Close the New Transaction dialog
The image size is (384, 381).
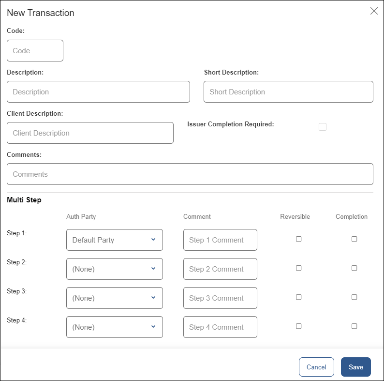(374, 11)
